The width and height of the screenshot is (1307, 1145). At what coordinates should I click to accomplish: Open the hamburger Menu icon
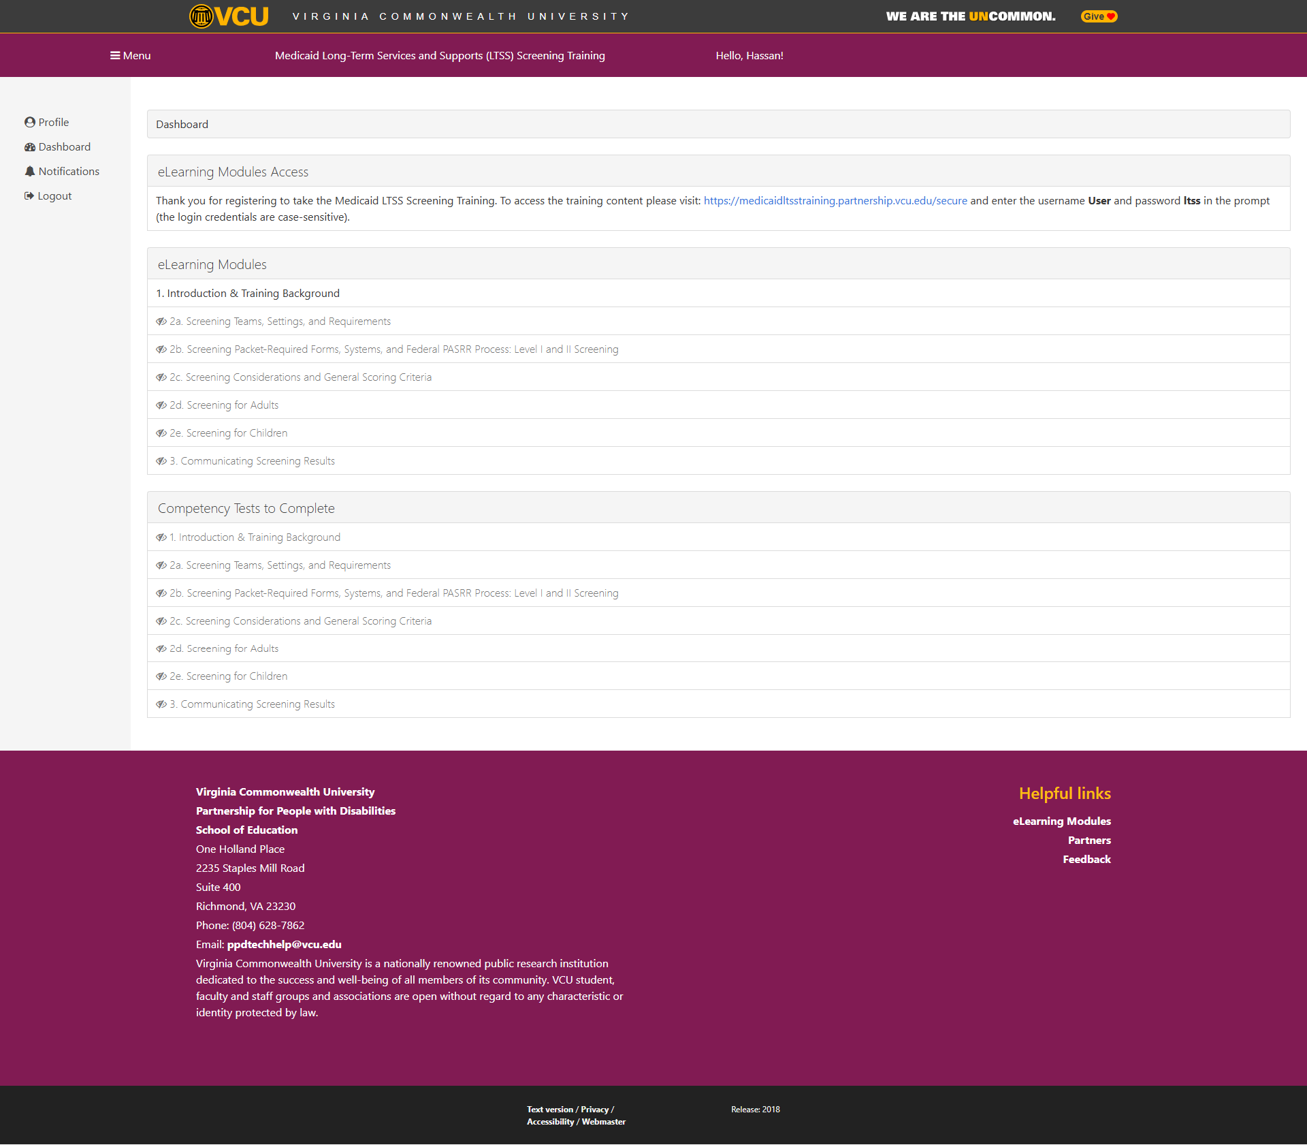(x=115, y=56)
